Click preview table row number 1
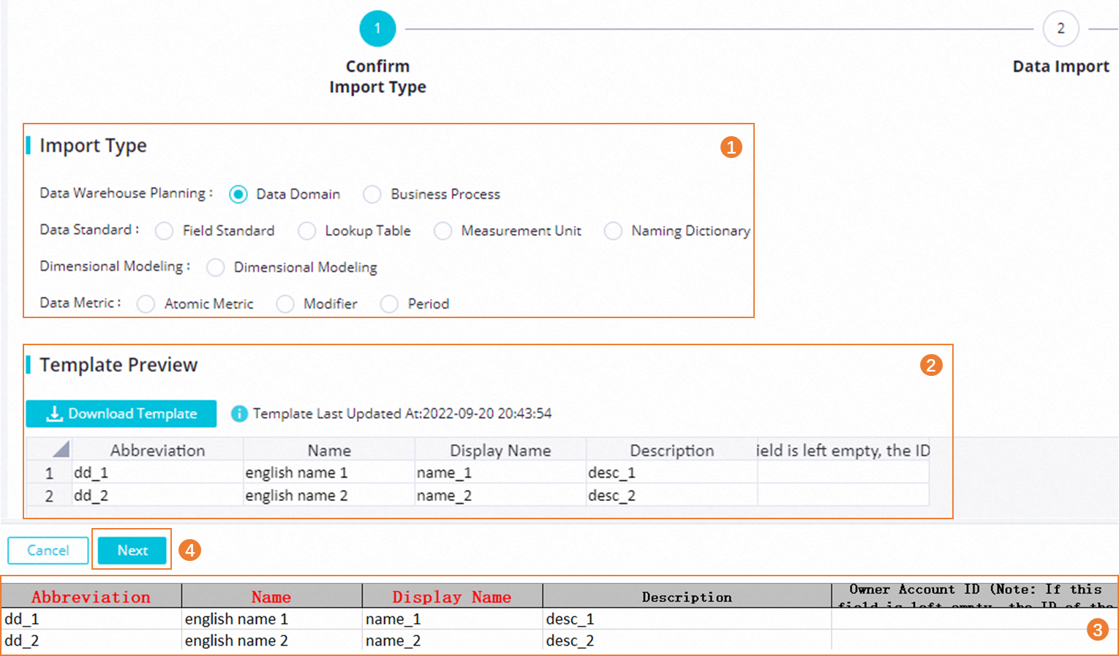The height and width of the screenshot is (656, 1119). [x=49, y=472]
